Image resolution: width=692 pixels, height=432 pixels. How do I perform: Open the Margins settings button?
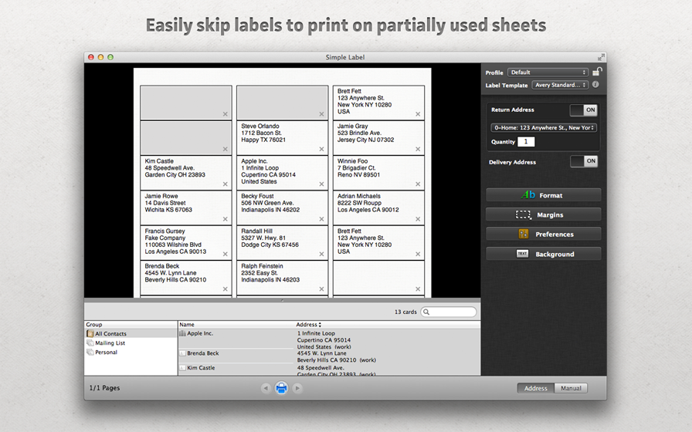pos(543,214)
